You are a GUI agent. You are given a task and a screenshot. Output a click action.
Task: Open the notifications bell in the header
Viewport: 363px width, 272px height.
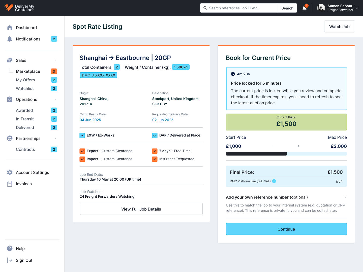coord(305,8)
